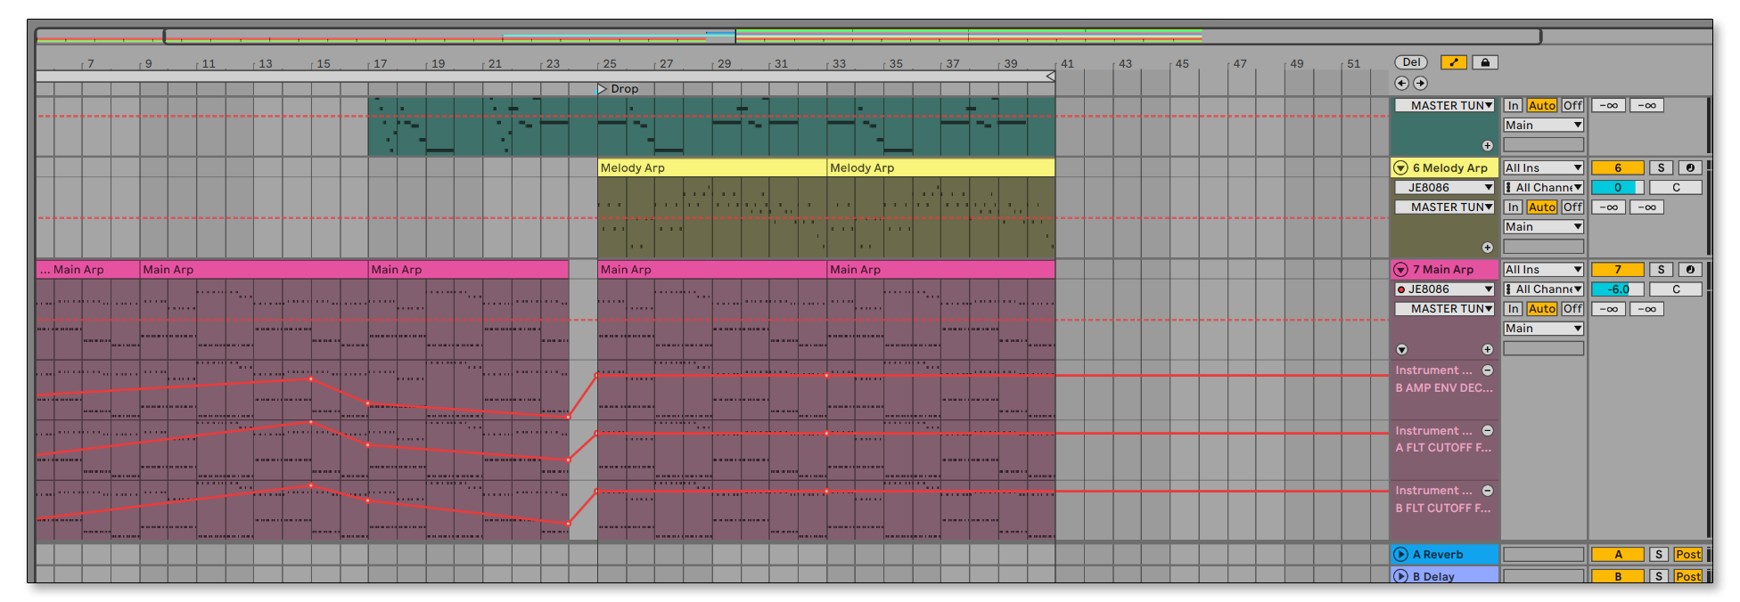Screen dimensions: 1740x602
Task: Open All Ins dropdown for 6 Melody Arp
Action: pyautogui.click(x=1542, y=168)
